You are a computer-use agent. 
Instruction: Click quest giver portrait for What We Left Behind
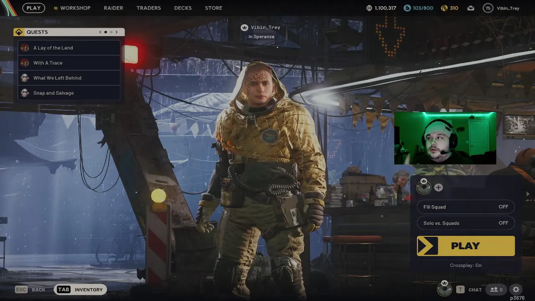[25, 78]
